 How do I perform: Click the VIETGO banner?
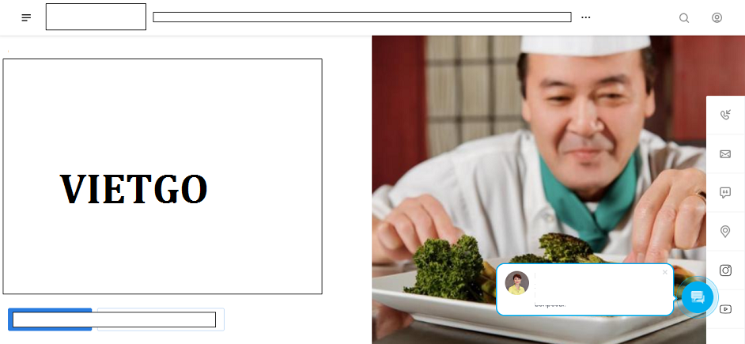(x=162, y=176)
